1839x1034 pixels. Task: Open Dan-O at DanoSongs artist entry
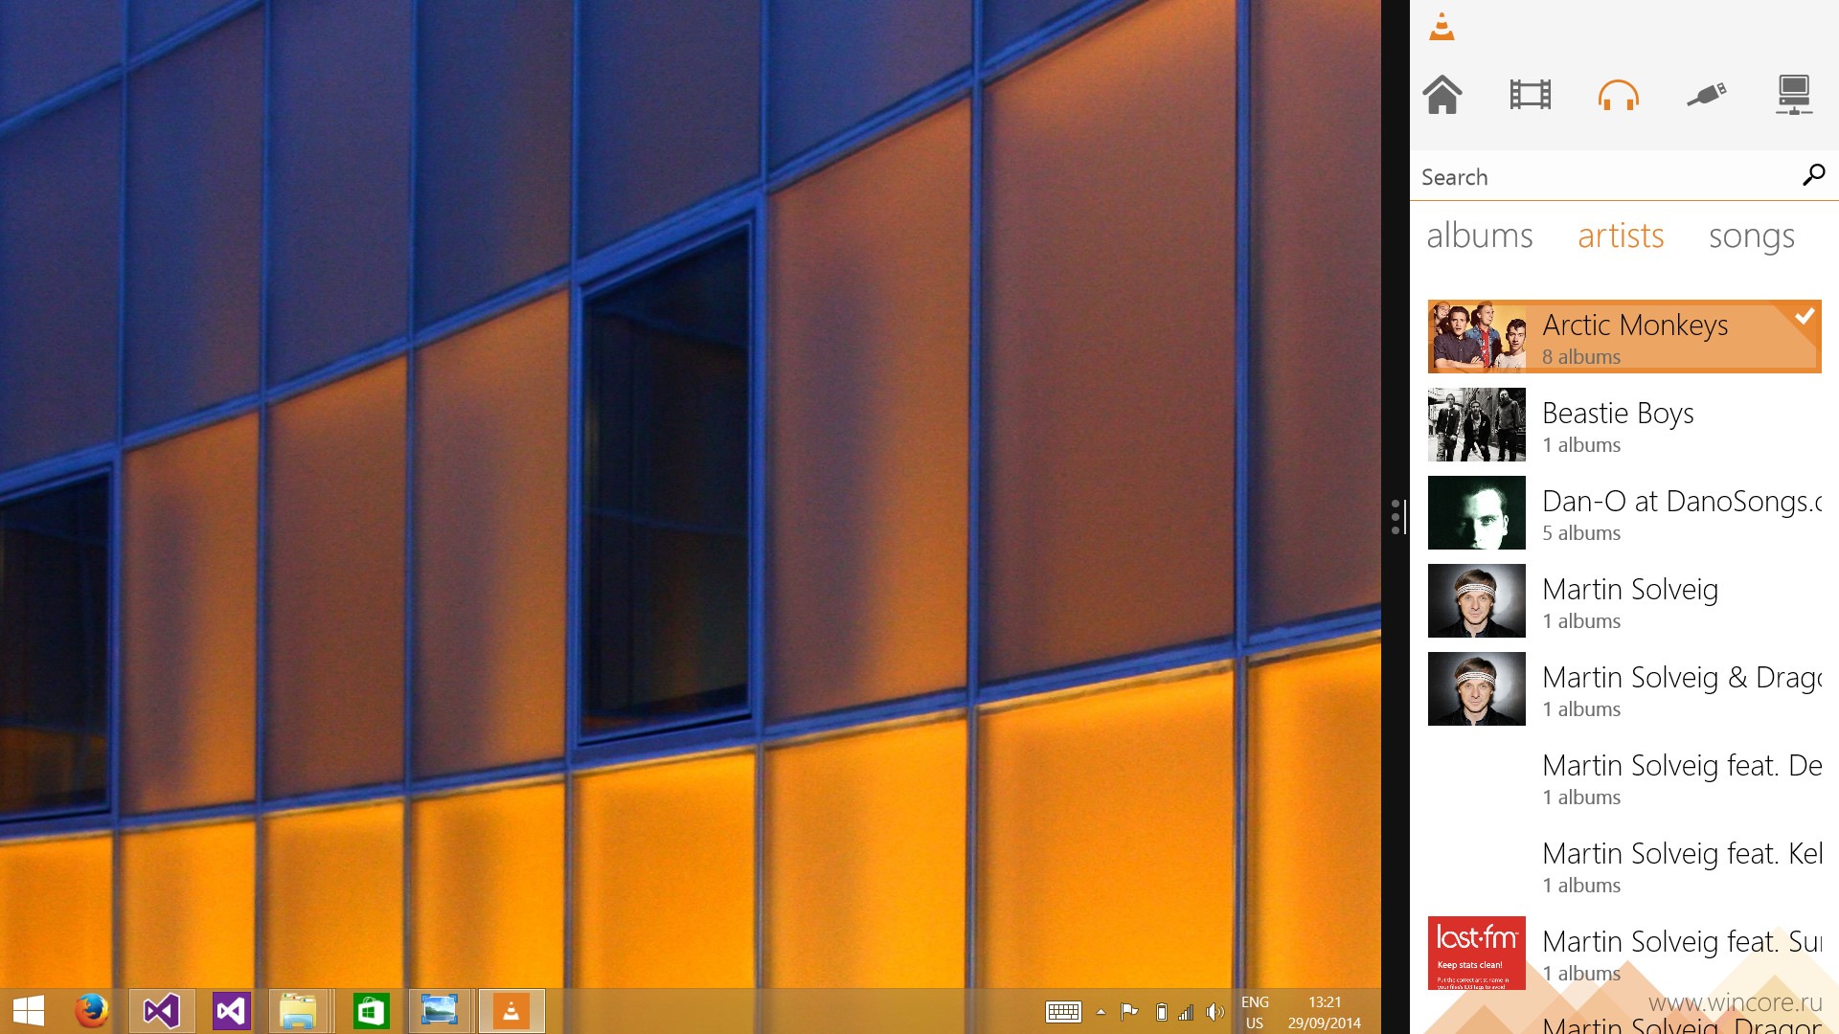point(1624,513)
